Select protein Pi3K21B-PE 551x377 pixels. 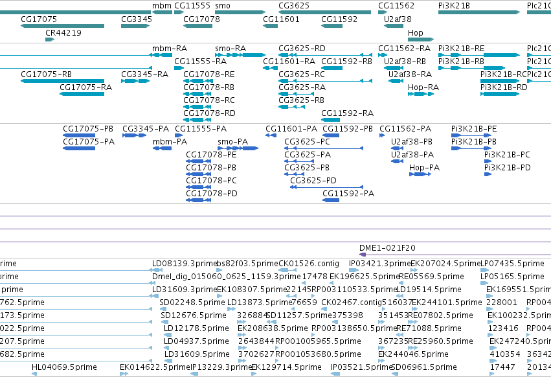click(471, 135)
